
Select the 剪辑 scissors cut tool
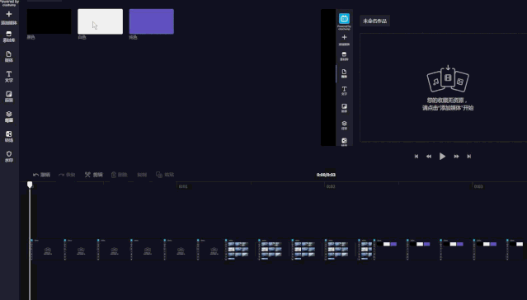(x=94, y=175)
